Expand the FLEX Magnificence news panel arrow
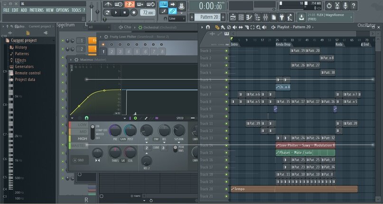The width and height of the screenshot is (383, 204). [x=352, y=18]
